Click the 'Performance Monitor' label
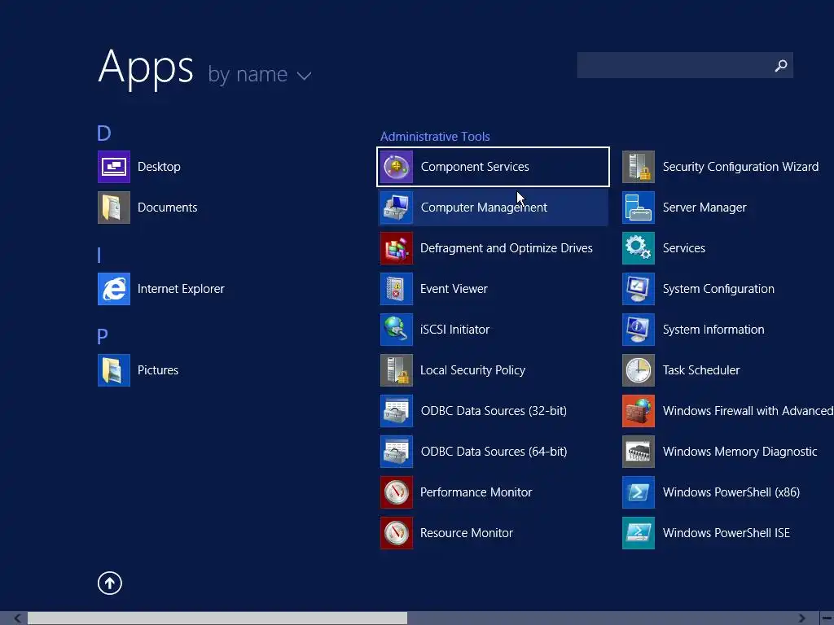Viewport: 834px width, 625px height. click(x=476, y=492)
